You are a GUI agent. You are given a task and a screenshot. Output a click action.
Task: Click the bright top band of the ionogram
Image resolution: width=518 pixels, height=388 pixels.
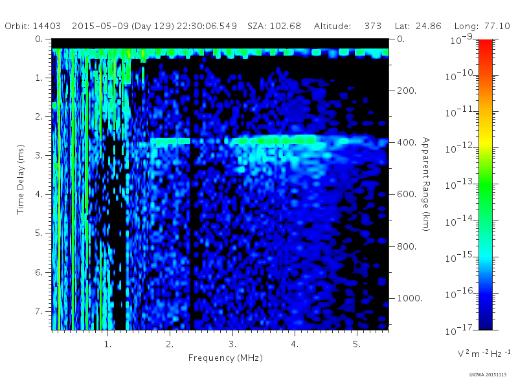(220, 53)
